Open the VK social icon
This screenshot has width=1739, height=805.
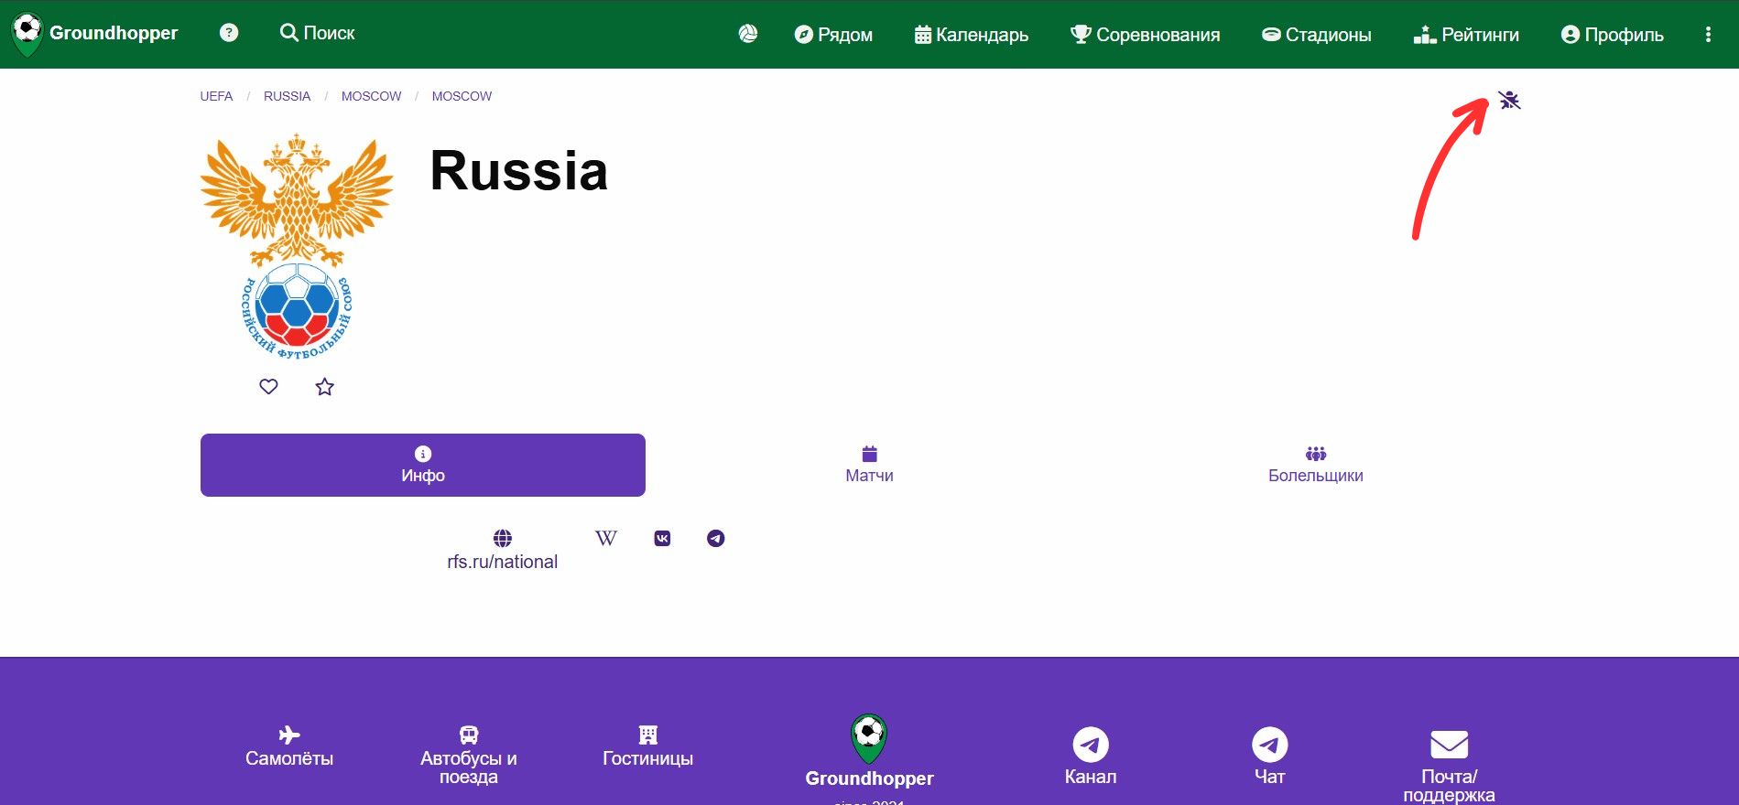[662, 538]
